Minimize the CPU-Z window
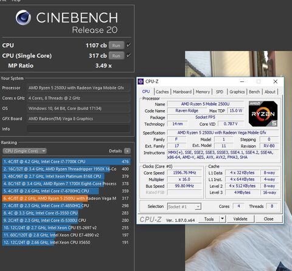Image resolution: width=292 pixels, height=271 pixels. [242, 81]
